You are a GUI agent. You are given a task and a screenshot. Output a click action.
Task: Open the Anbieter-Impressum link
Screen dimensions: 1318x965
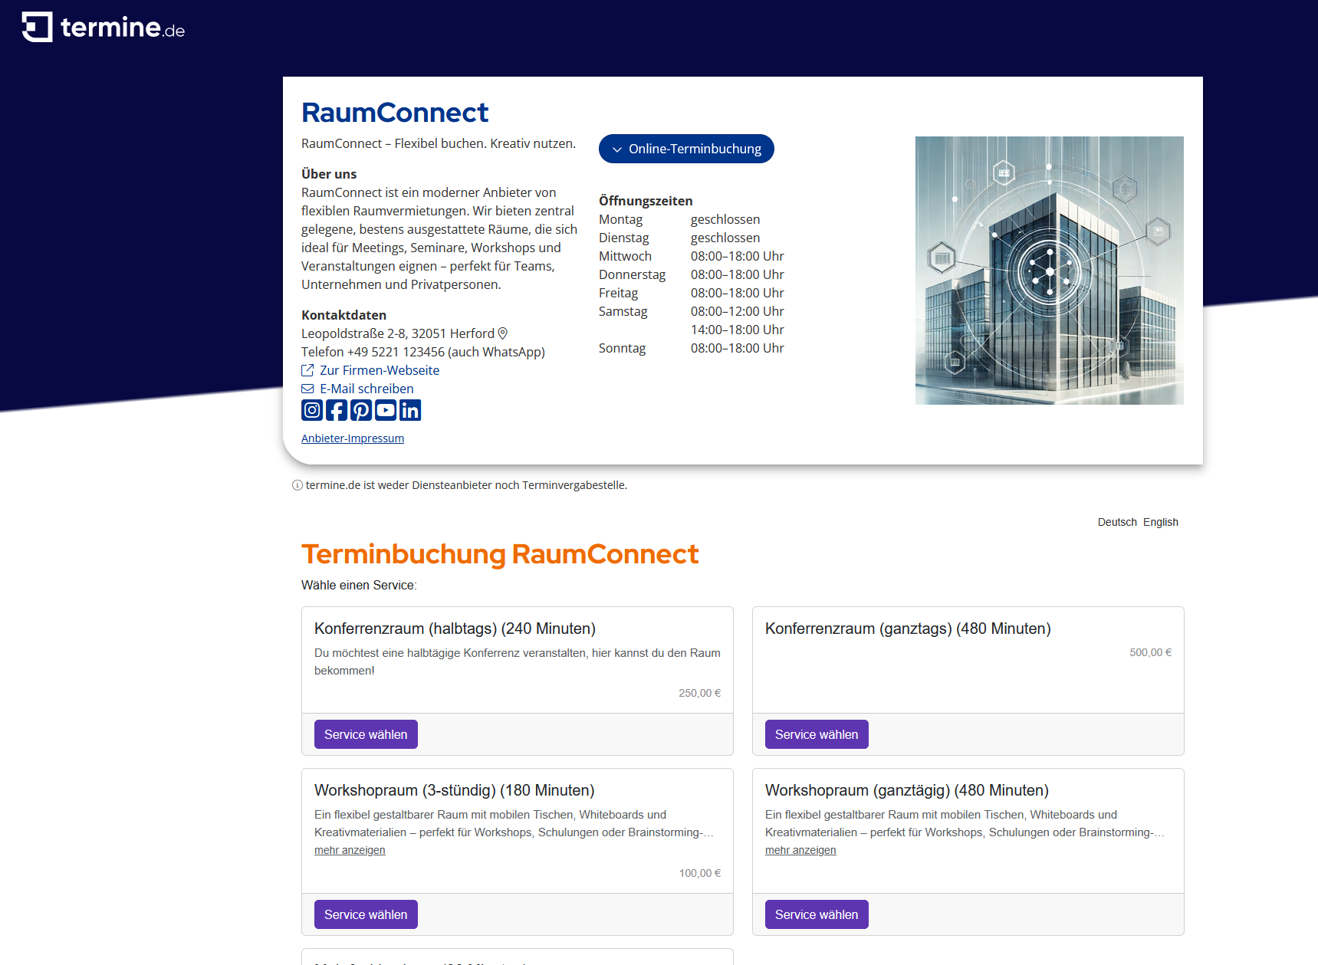click(x=353, y=438)
